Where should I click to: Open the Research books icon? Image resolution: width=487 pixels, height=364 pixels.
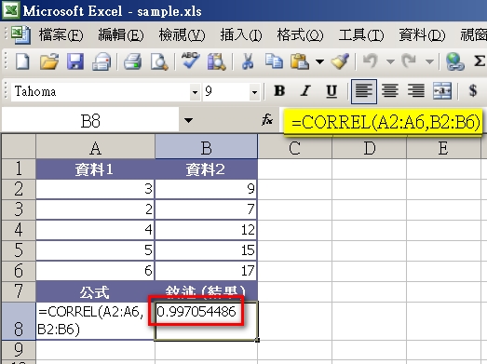click(216, 61)
